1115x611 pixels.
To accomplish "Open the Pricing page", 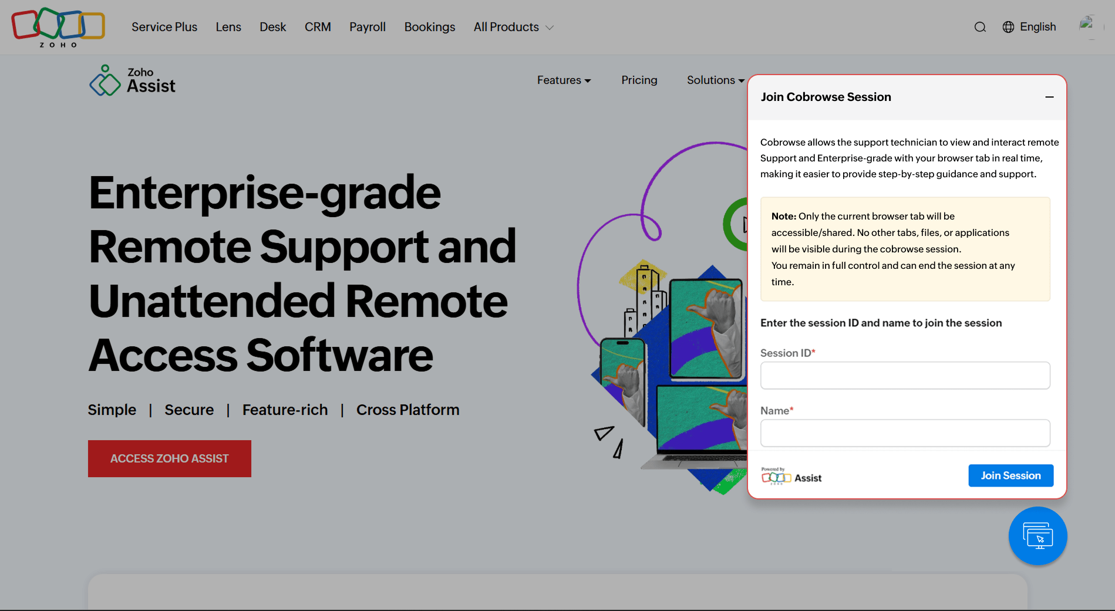I will [639, 80].
